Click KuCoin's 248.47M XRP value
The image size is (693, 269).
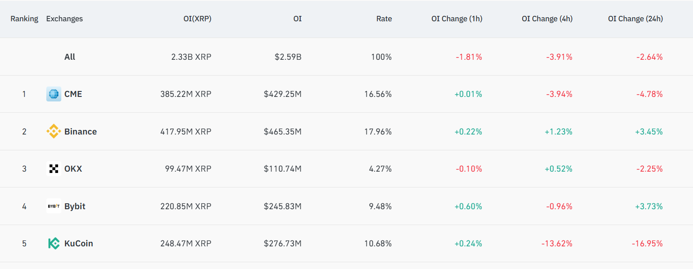pos(186,244)
